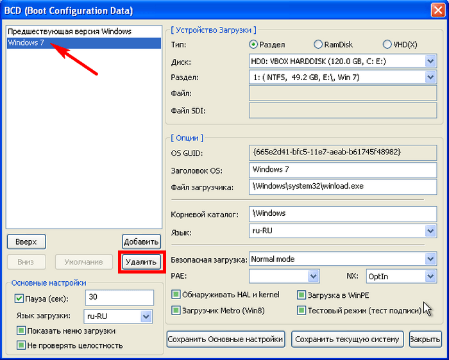Click the Пауза seconds field with 30

[x=119, y=297]
